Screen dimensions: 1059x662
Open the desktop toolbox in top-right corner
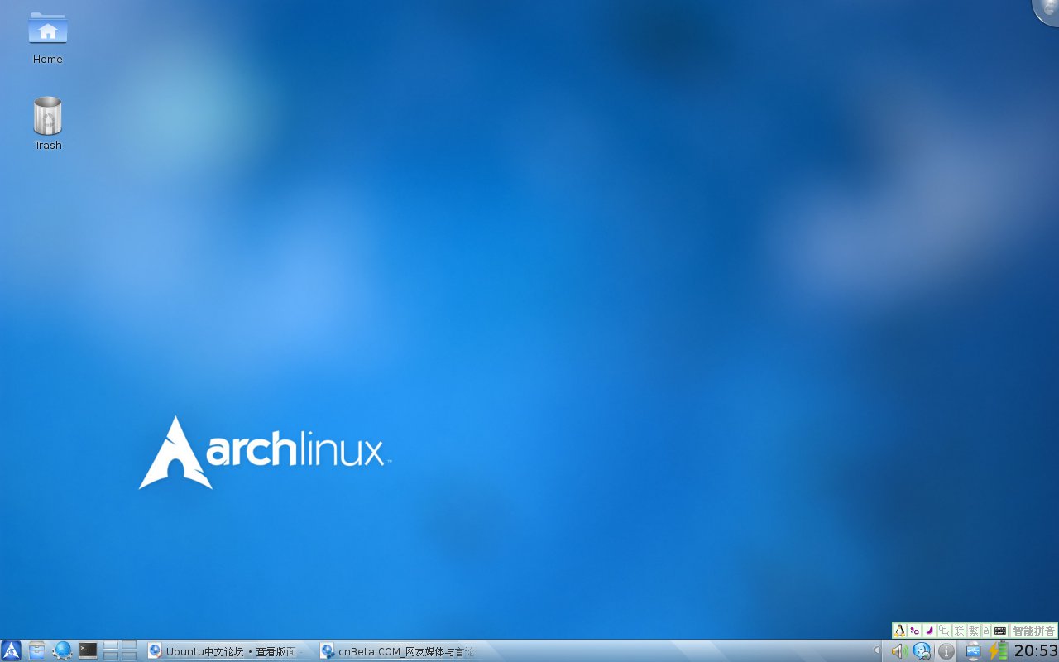click(x=1047, y=10)
